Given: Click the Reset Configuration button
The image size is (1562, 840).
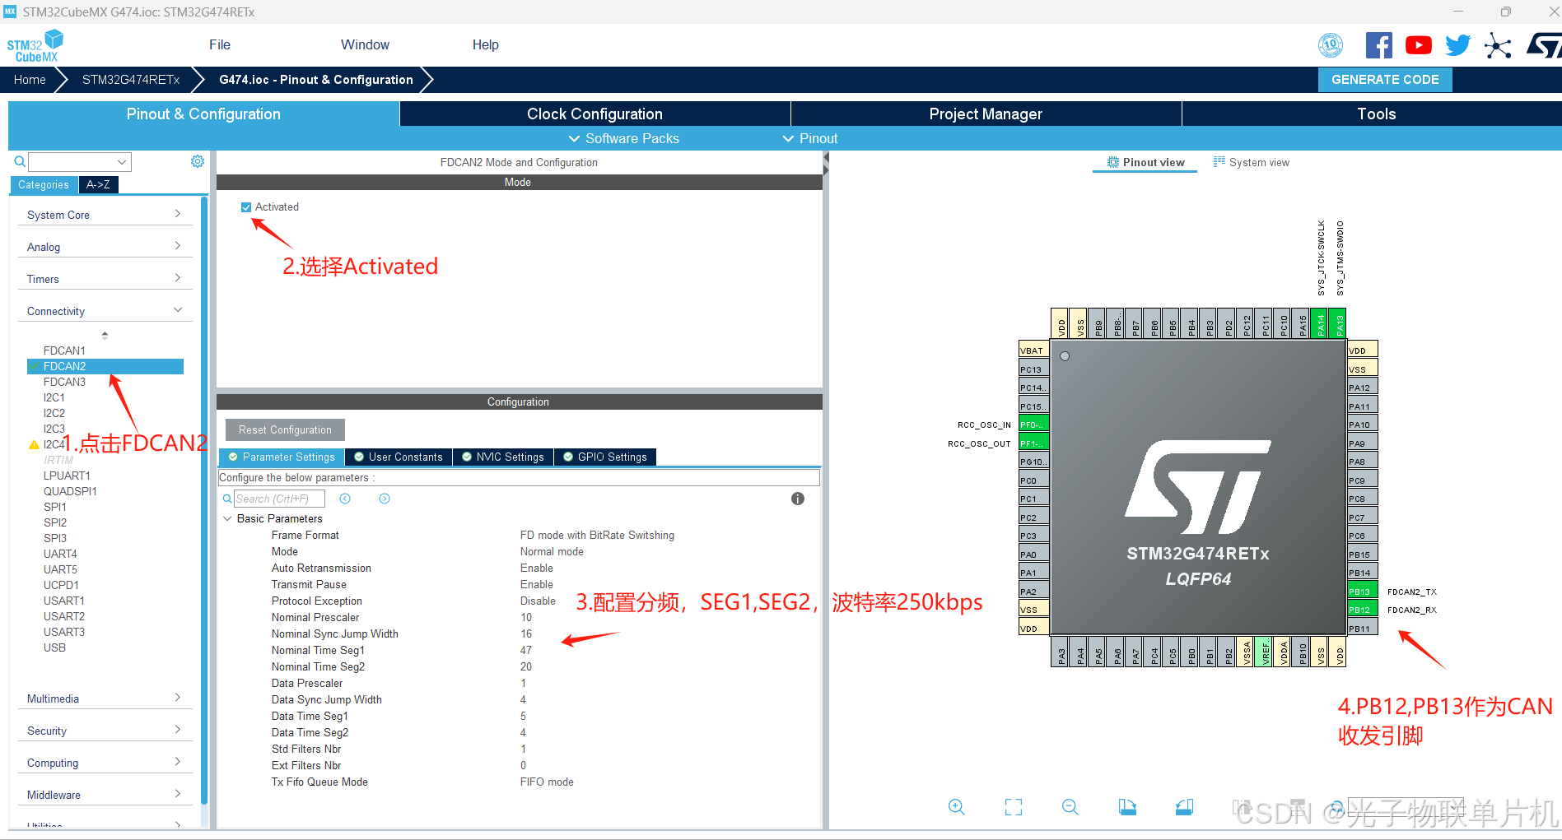Looking at the screenshot, I should (285, 429).
